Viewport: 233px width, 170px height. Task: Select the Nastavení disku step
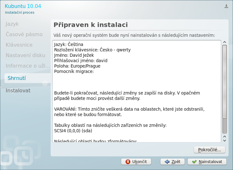(x=25, y=55)
